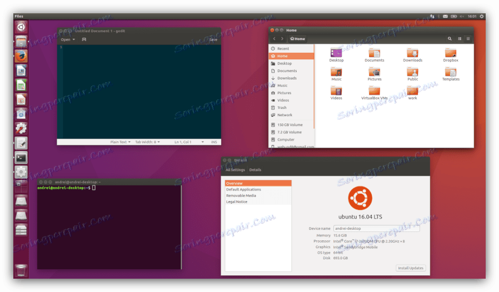Screen dimensions: 499x292
Task: Launch Firefox from the launcher
Action: pos(21,56)
